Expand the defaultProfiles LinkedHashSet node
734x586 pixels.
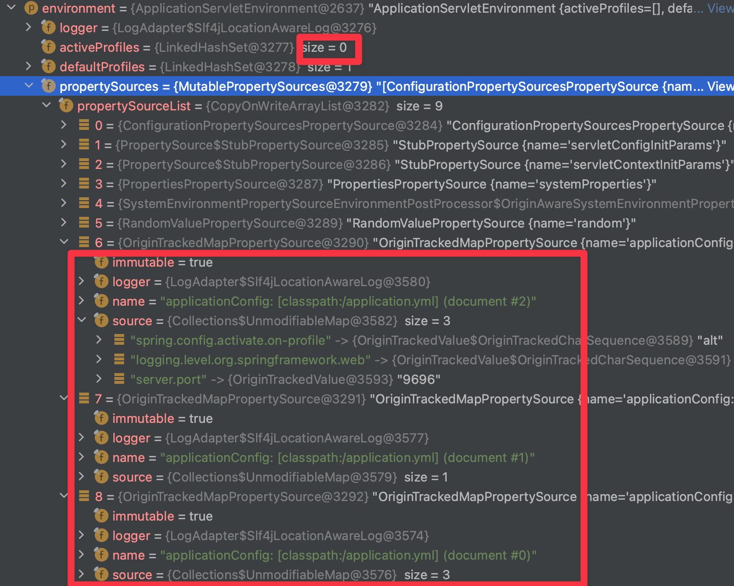click(29, 66)
